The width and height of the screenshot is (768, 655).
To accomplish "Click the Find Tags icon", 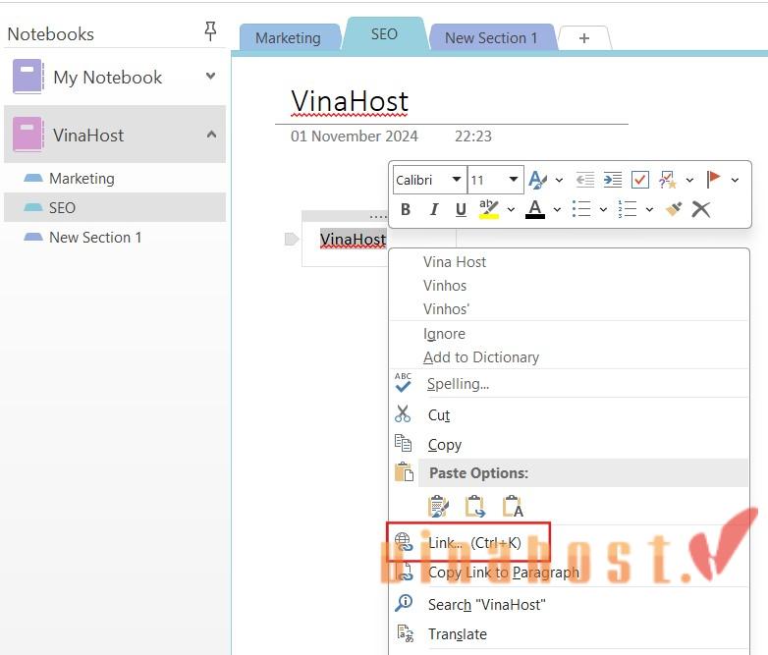I will 668,180.
